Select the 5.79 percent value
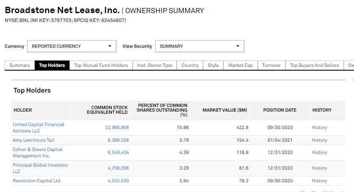The width and height of the screenshot is (354, 192). coord(184,140)
